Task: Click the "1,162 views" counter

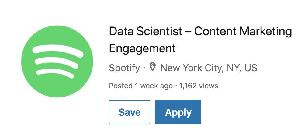Action: tap(199, 86)
